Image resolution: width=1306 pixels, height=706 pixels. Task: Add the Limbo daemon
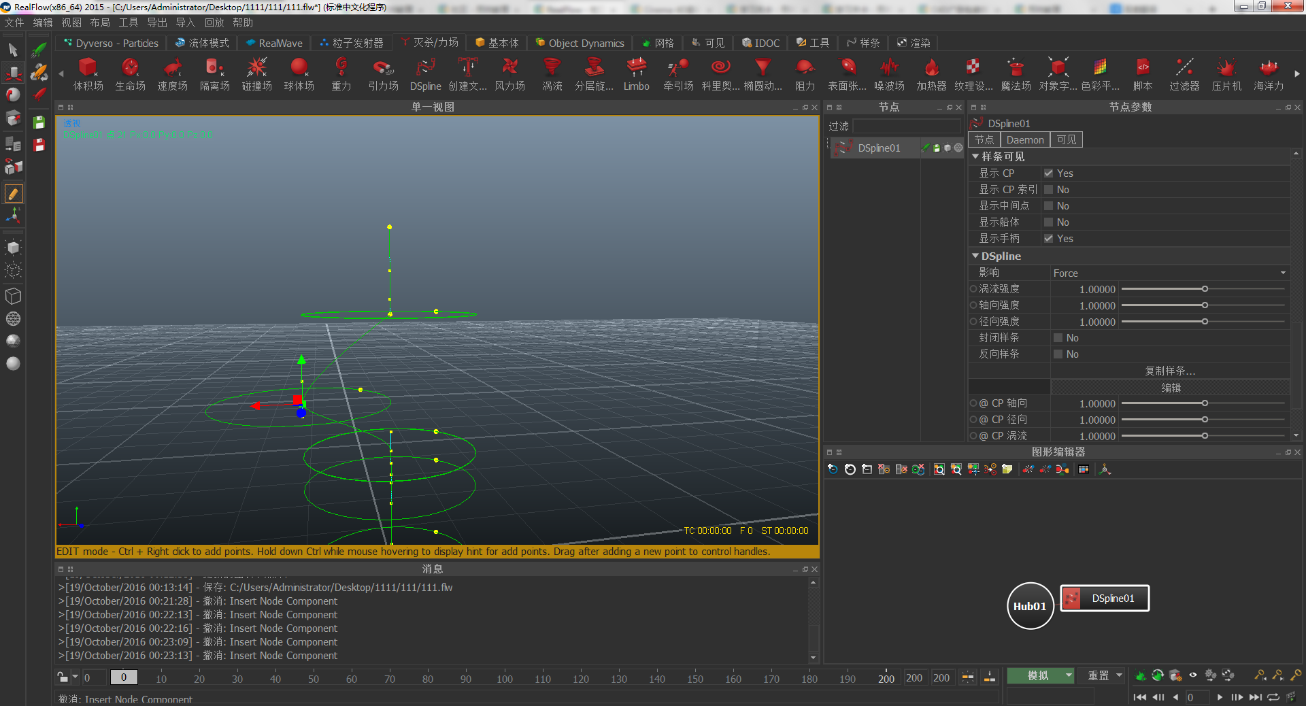(x=636, y=68)
